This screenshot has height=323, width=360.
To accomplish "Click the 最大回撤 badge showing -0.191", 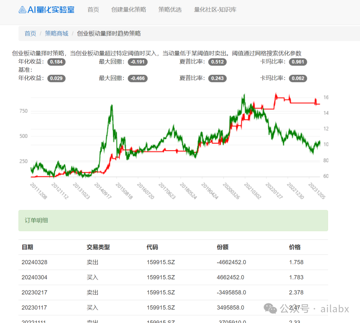I will click(138, 62).
